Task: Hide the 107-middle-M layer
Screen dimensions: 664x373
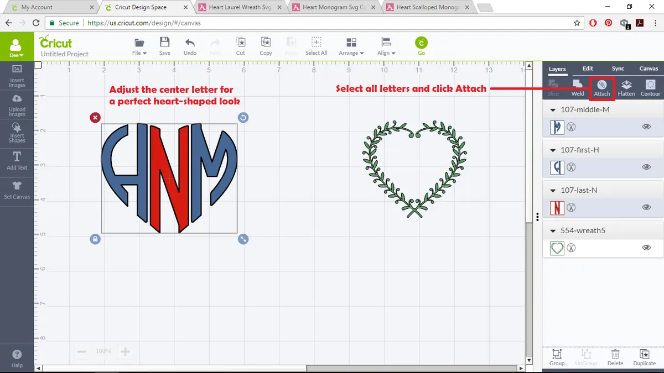Action: pos(646,127)
